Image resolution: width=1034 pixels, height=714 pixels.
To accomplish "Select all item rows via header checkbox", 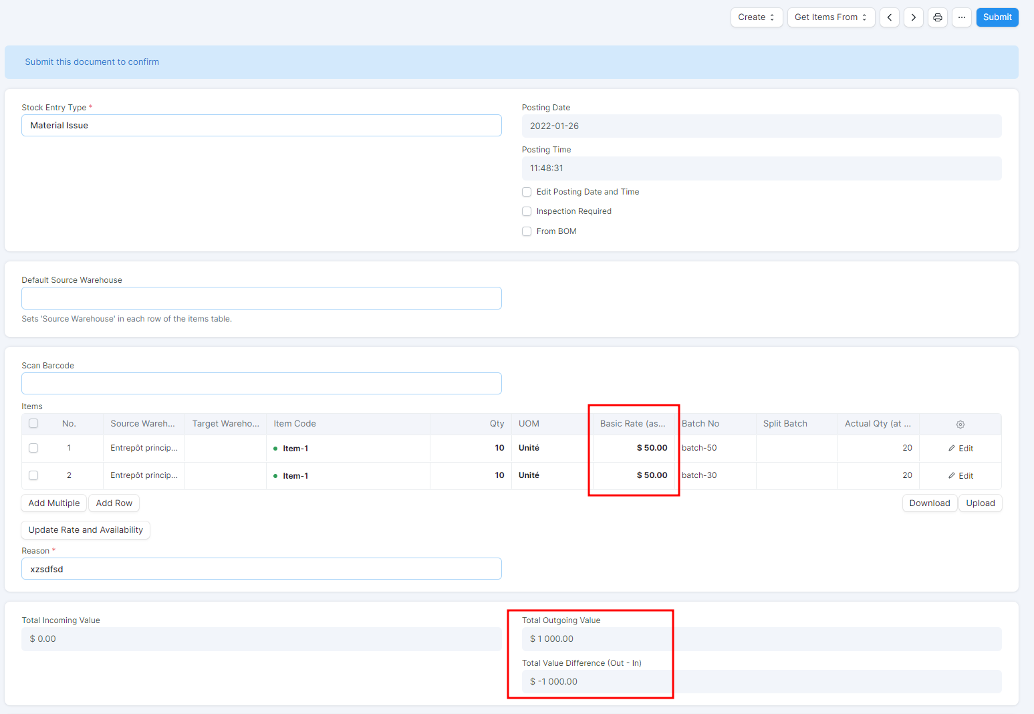I will 33,423.
